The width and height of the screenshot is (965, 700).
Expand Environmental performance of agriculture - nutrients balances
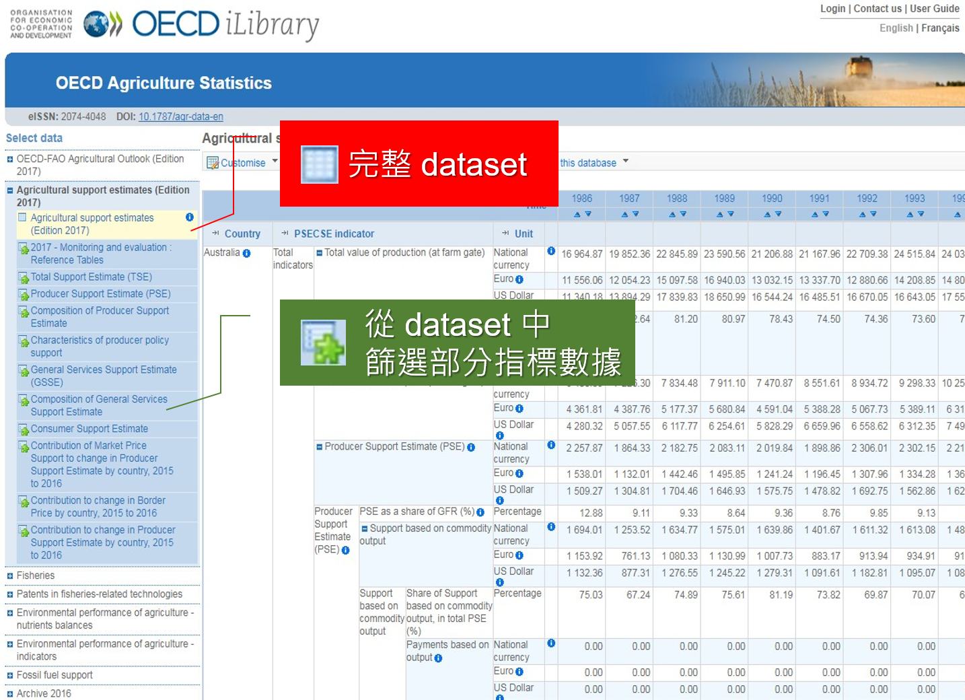click(10, 613)
